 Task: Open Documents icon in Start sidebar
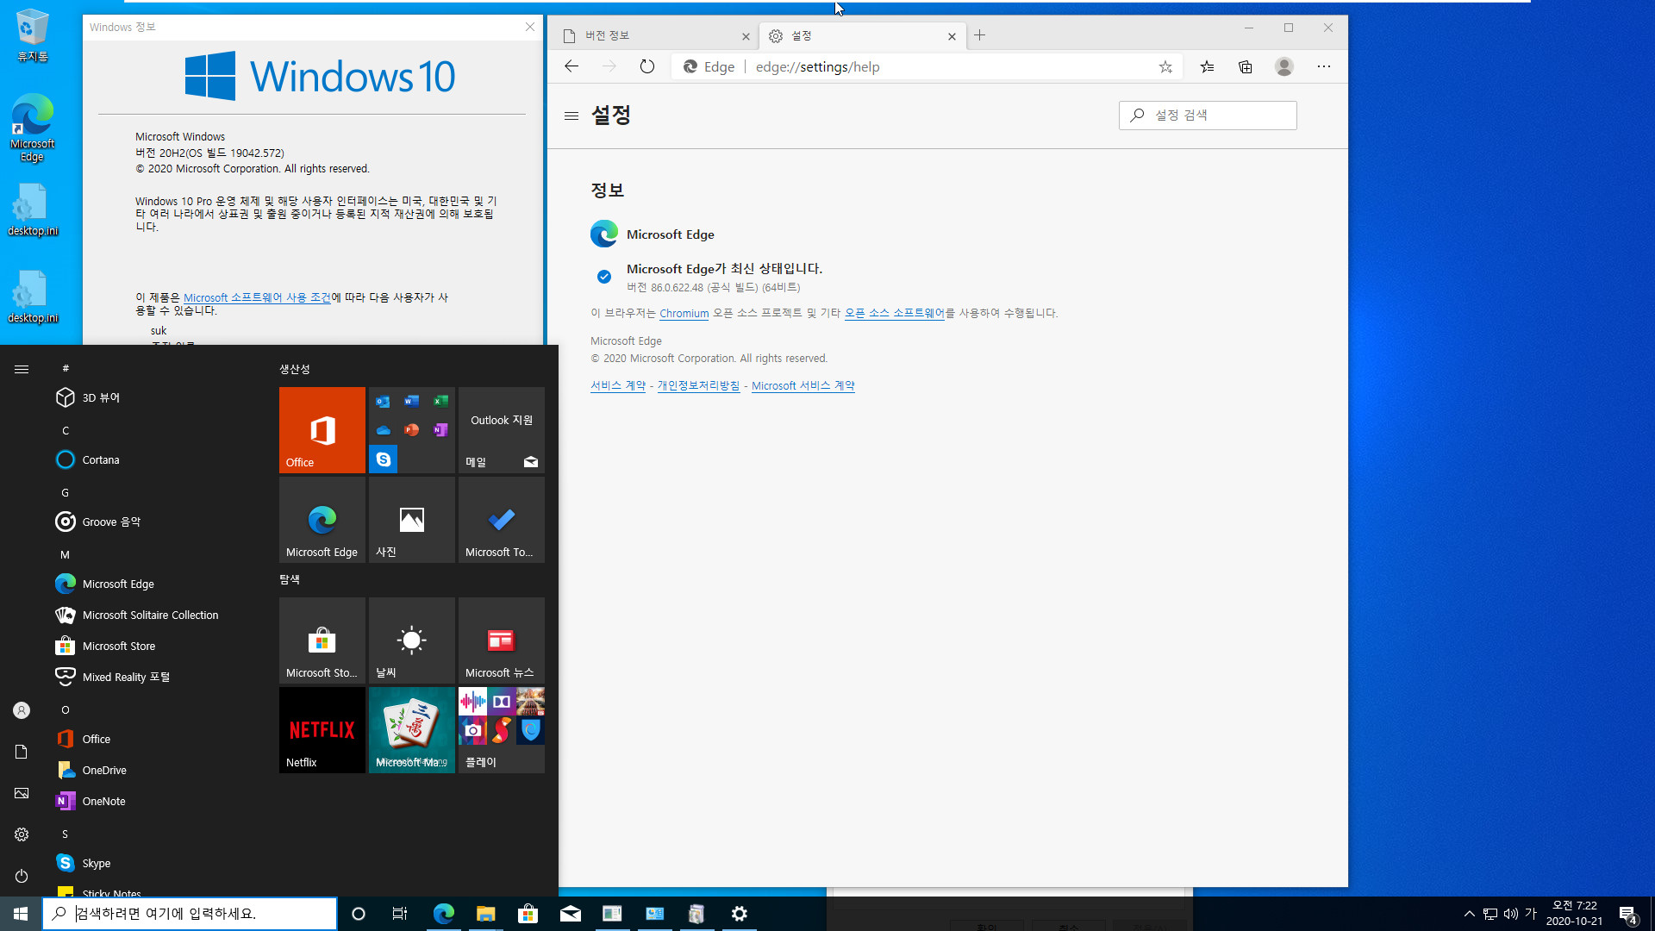pyautogui.click(x=22, y=752)
